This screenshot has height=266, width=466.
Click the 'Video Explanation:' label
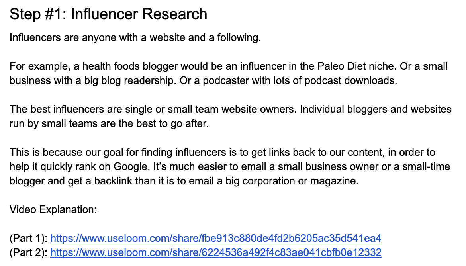pos(53,210)
